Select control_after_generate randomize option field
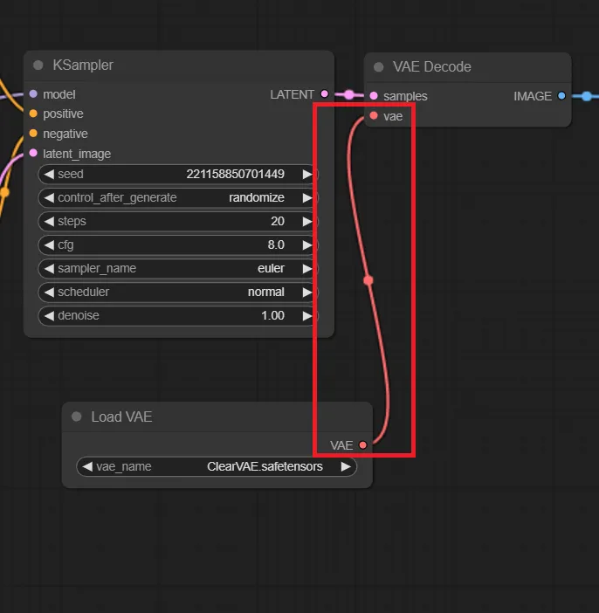The width and height of the screenshot is (599, 613). pyautogui.click(x=178, y=198)
